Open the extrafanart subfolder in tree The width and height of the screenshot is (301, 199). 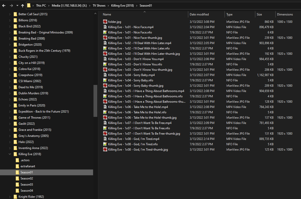(x=28, y=166)
